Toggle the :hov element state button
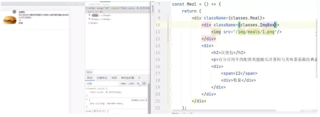320x117 pixels. [x=123, y=83]
